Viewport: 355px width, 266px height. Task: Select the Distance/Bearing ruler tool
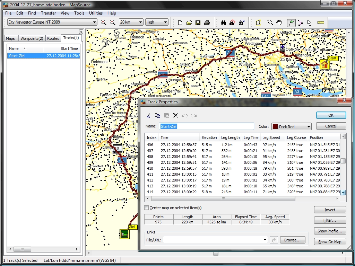(321, 23)
